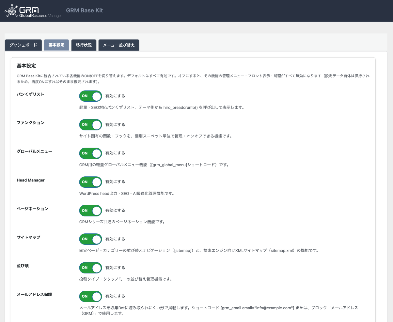Switch to the 移行状況 tab
This screenshot has width=393, height=322.
pos(84,45)
